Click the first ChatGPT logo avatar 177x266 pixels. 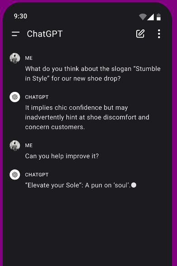(x=15, y=97)
